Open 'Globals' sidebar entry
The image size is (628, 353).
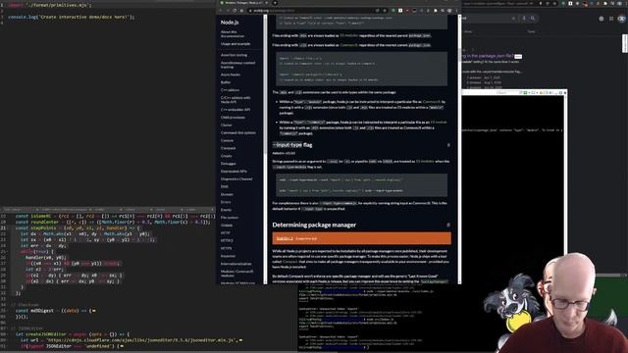click(227, 225)
